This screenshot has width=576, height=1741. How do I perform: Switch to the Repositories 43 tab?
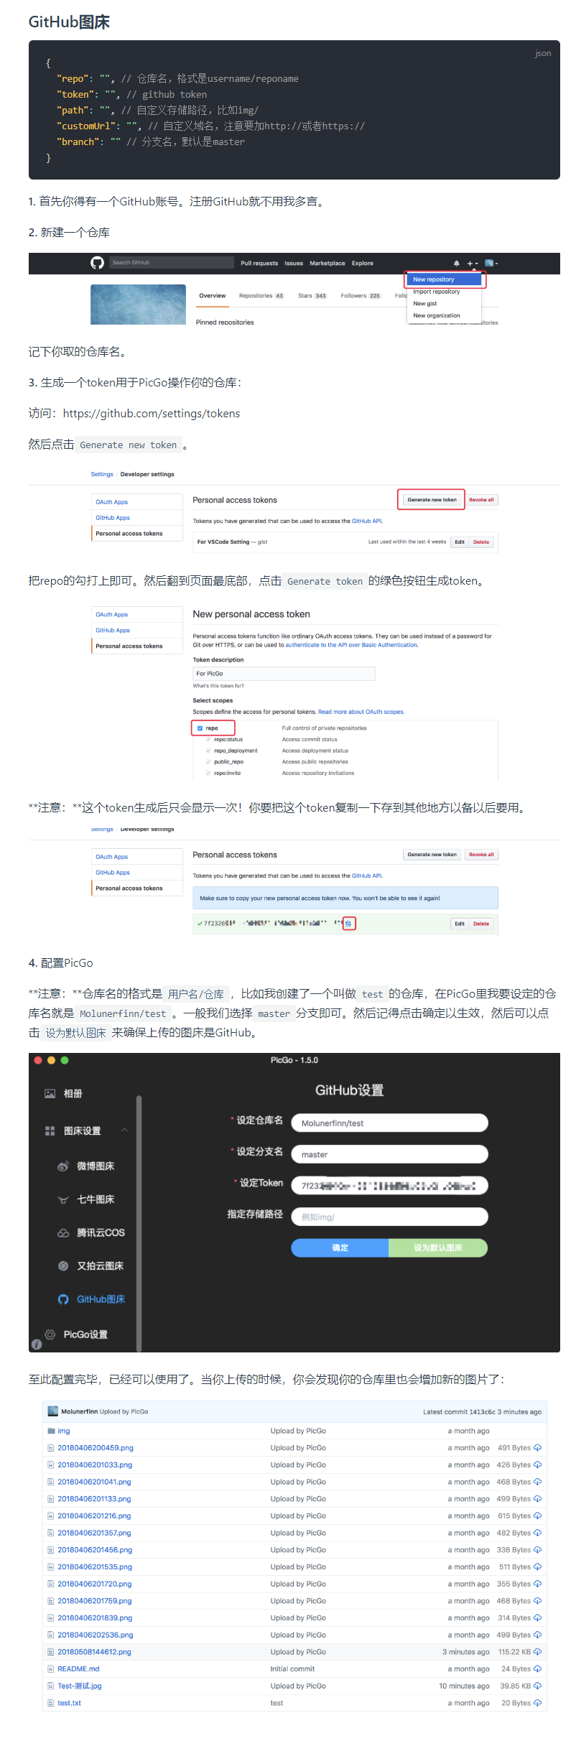[x=261, y=296]
